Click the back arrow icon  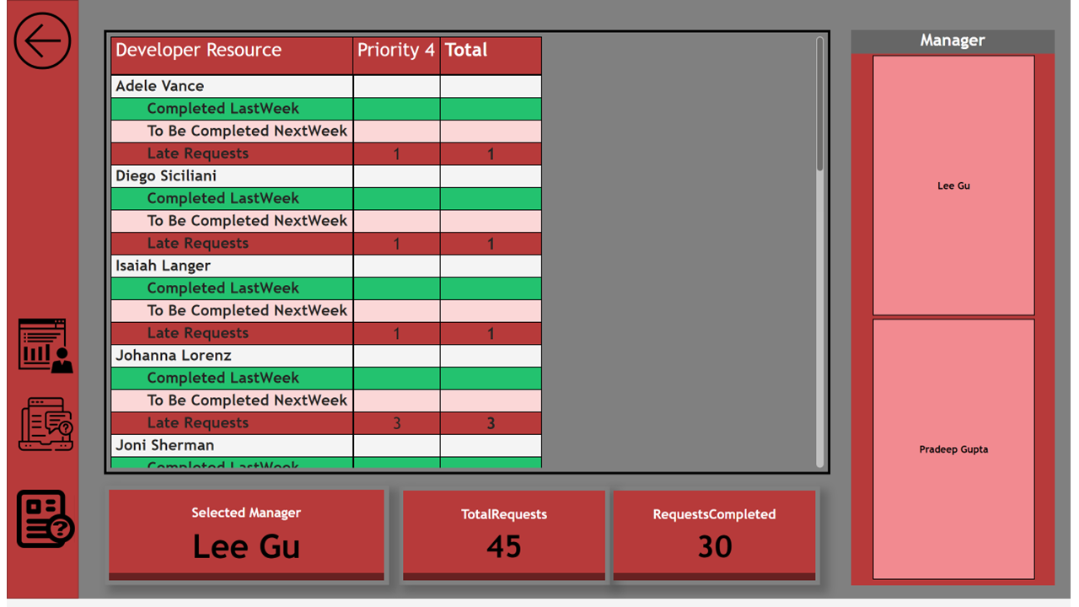(x=42, y=40)
